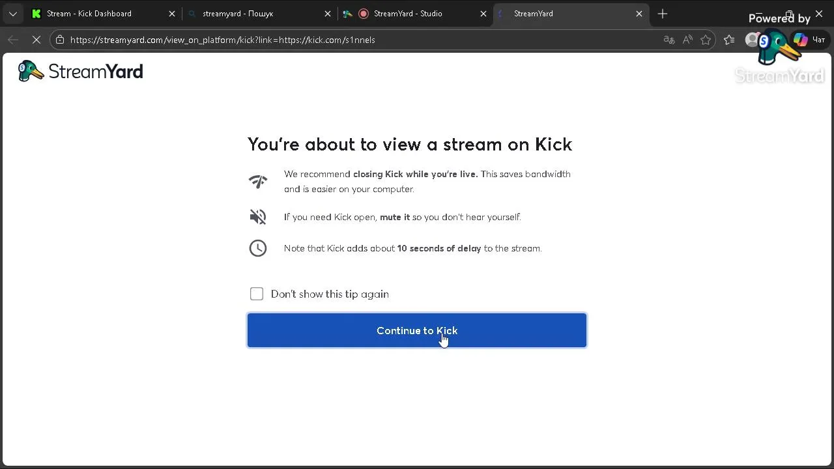Open a new browser tab
Viewport: 834px width, 469px height.
coord(663,14)
